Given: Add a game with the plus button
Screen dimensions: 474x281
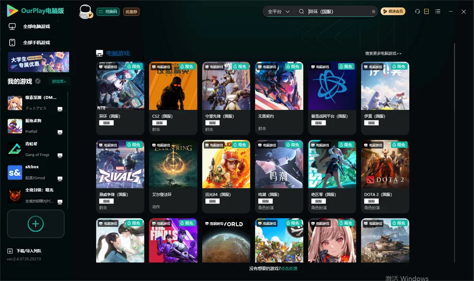Looking at the screenshot, I should (36, 224).
